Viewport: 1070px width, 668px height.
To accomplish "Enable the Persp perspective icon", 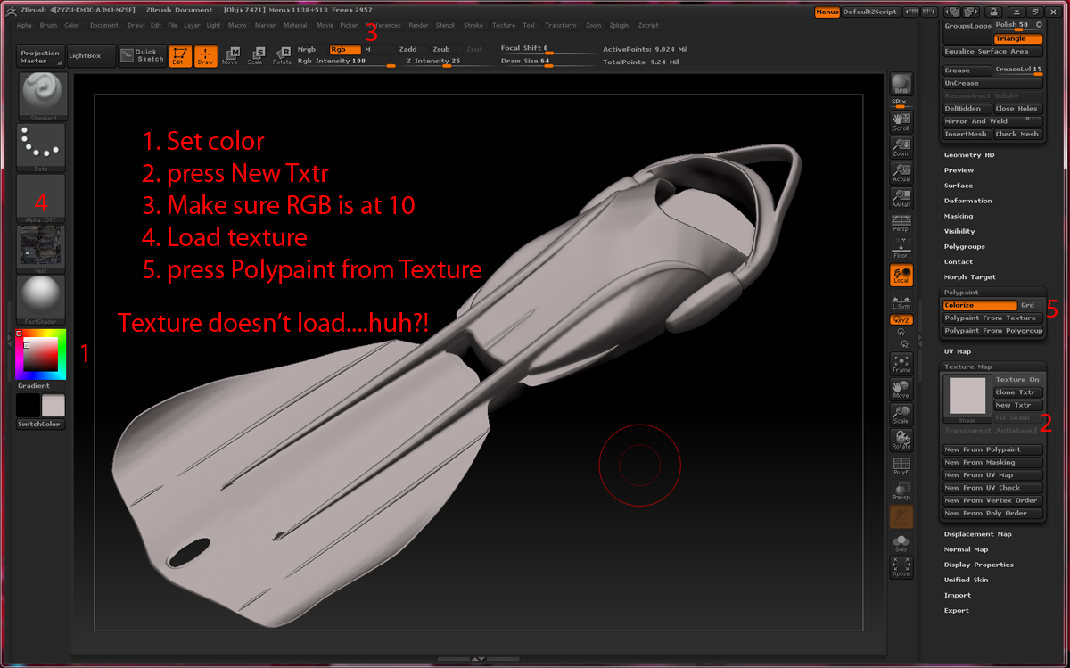I will point(901,225).
